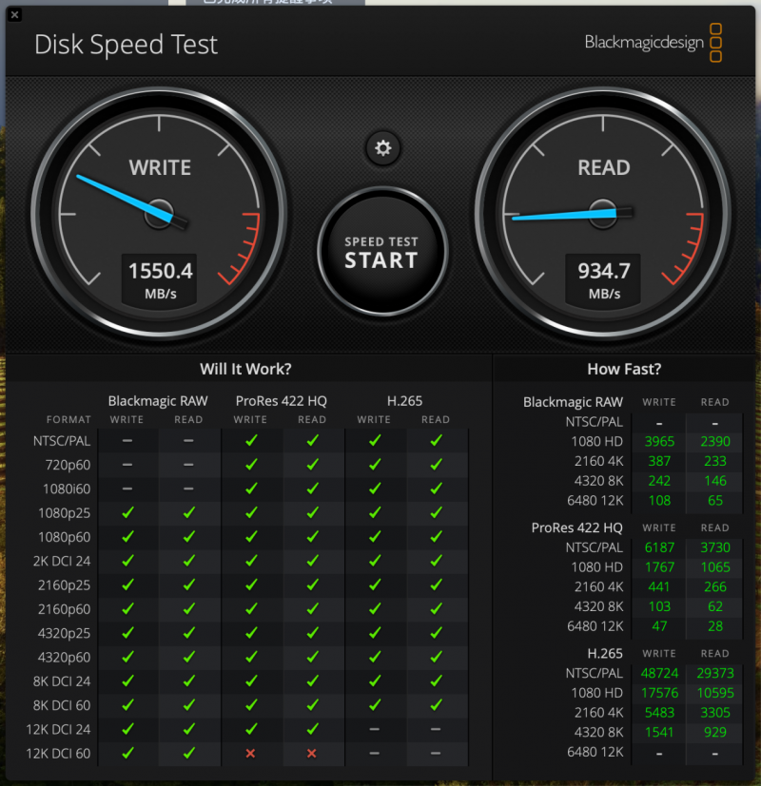761x786 pixels.
Task: Click H.265 write checkmark for 1080i60
Action: [375, 489]
